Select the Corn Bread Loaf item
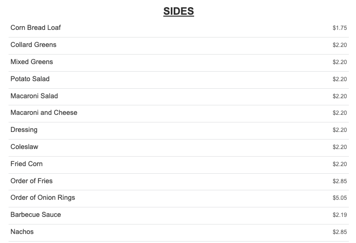Screen dimensions: 356x243 coord(36,28)
